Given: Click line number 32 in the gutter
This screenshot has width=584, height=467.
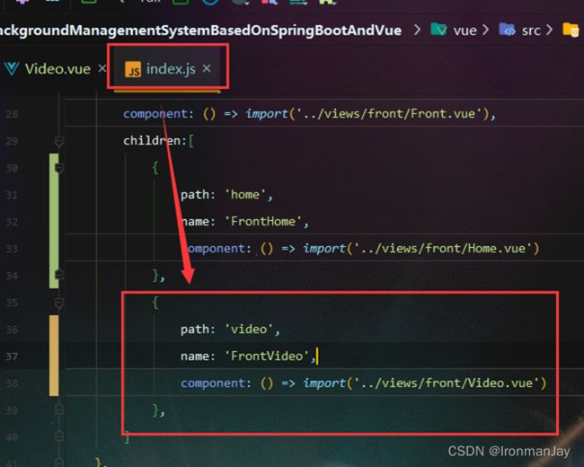Looking at the screenshot, I should click(x=12, y=222).
